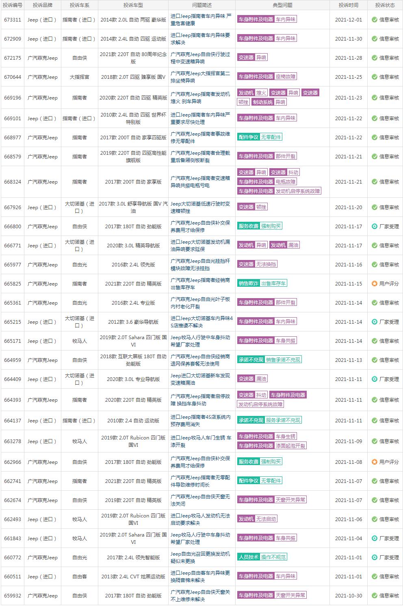Click date 2021-12-01 cell
Screen dimensions: 403x606
[349, 19]
